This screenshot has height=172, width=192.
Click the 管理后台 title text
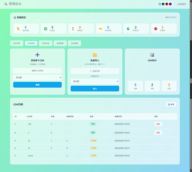(15, 4)
